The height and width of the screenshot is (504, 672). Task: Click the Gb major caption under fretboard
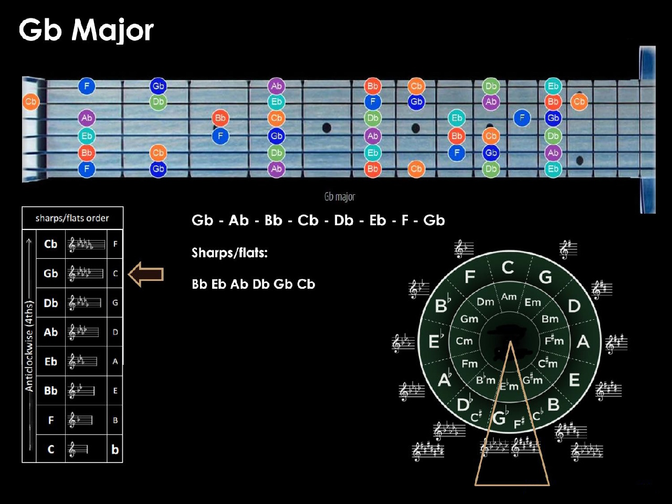pos(340,197)
